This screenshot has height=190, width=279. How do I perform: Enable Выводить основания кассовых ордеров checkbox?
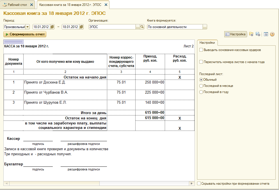(201, 50)
